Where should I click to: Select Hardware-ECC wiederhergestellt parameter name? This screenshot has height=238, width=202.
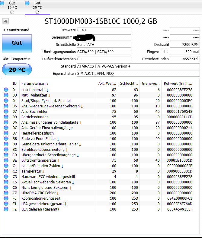tap(48, 177)
